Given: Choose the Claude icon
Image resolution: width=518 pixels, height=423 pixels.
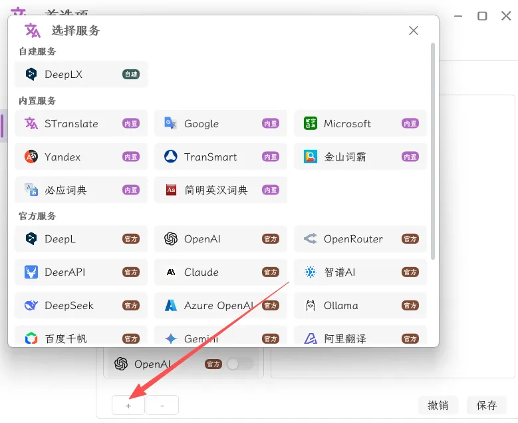Looking at the screenshot, I should click(171, 272).
